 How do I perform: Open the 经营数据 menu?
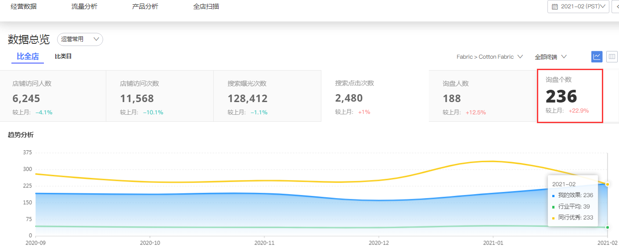click(x=24, y=7)
